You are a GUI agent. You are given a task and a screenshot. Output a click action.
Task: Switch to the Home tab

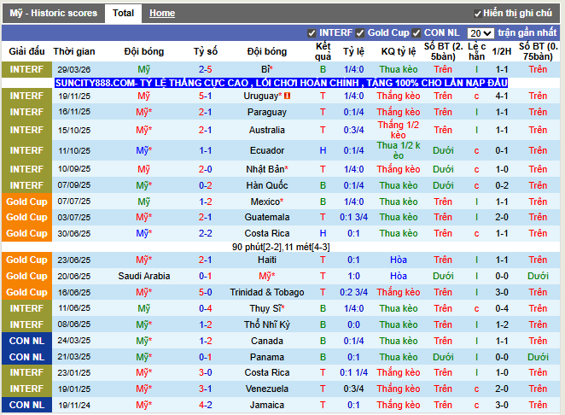point(162,13)
